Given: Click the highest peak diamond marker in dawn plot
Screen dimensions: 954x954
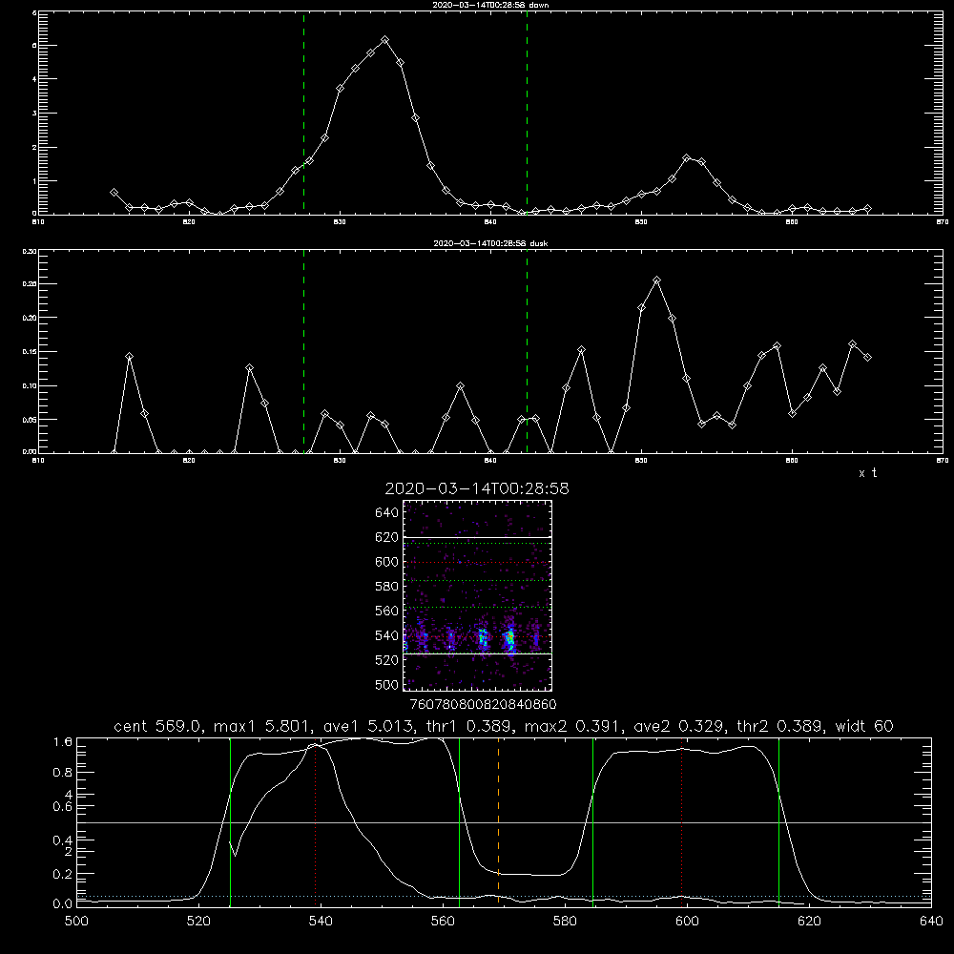Looking at the screenshot, I should (384, 40).
